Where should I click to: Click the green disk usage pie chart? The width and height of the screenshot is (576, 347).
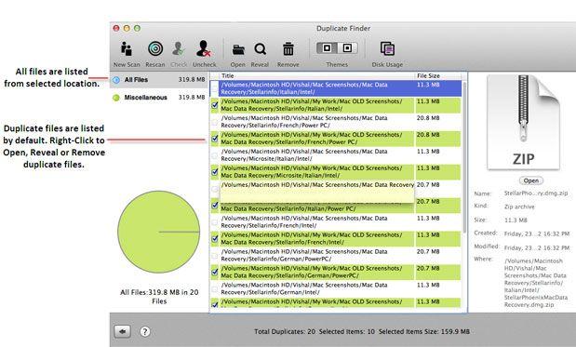coord(159,232)
